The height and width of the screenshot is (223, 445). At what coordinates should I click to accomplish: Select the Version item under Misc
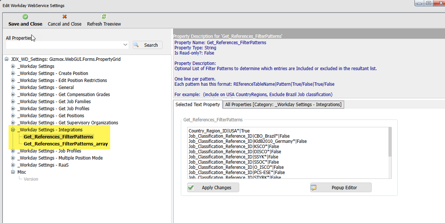[x=31, y=179]
